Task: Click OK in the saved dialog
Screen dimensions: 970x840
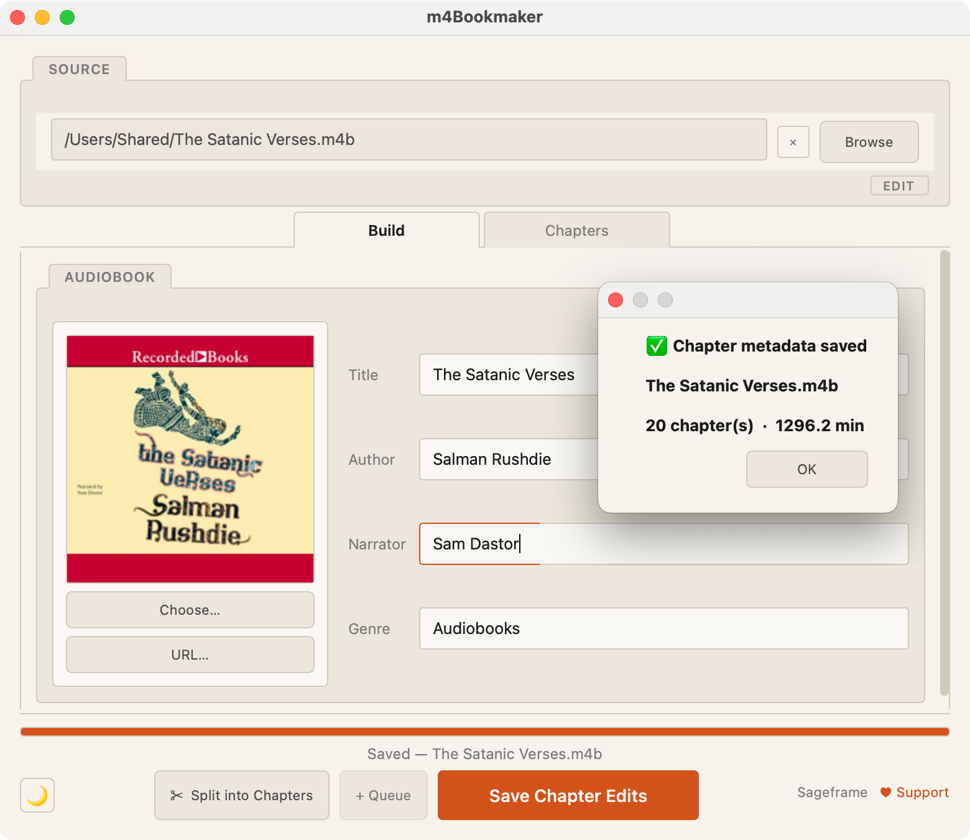Action: click(x=806, y=469)
